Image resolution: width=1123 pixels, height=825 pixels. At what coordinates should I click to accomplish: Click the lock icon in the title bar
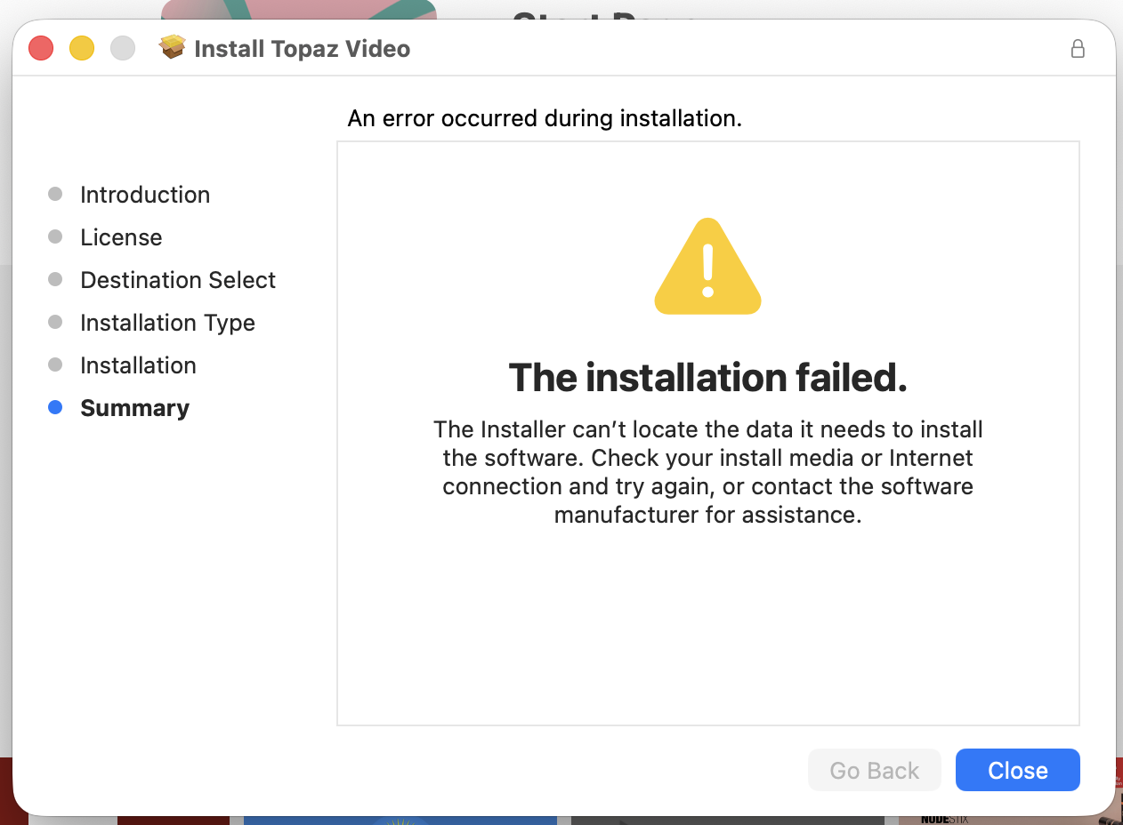point(1078,49)
